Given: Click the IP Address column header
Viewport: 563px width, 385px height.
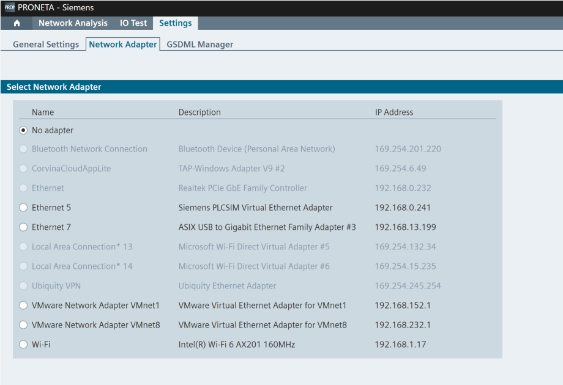Looking at the screenshot, I should (x=394, y=112).
